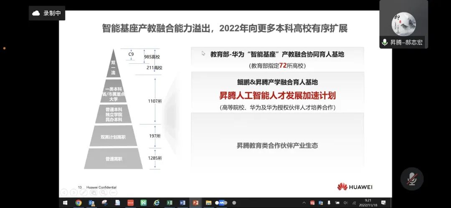Open the Windows Start menu
This screenshot has height=208, width=451.
(x=65, y=203)
